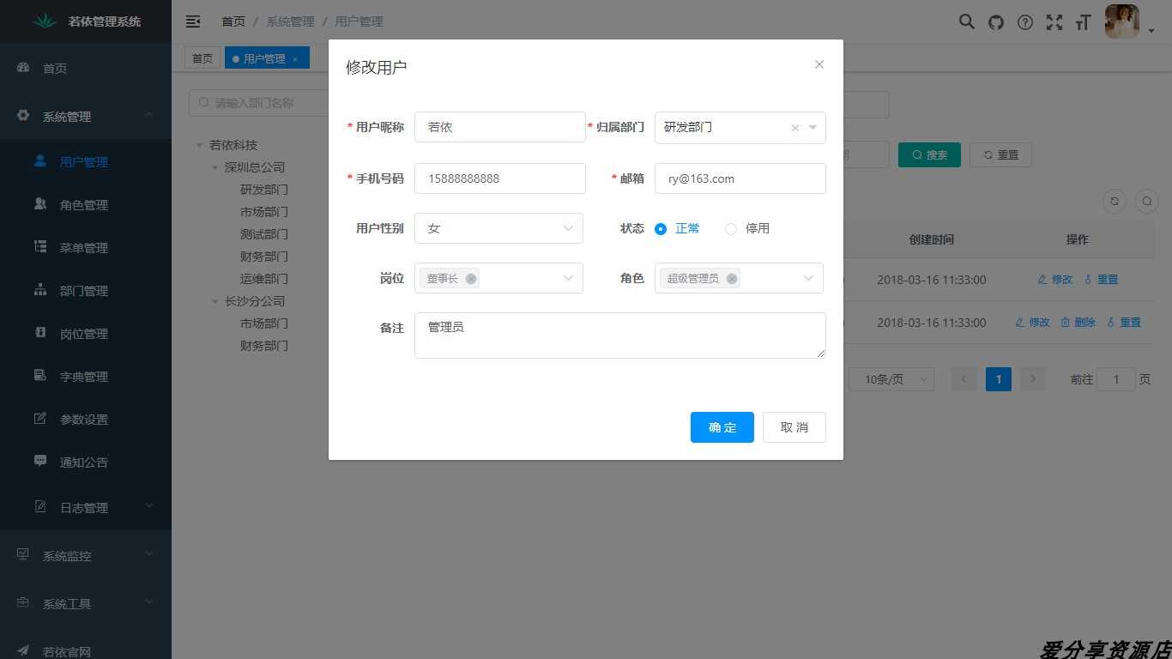The width and height of the screenshot is (1172, 659).
Task: Click the 用户昵称 input field
Action: [x=500, y=127]
